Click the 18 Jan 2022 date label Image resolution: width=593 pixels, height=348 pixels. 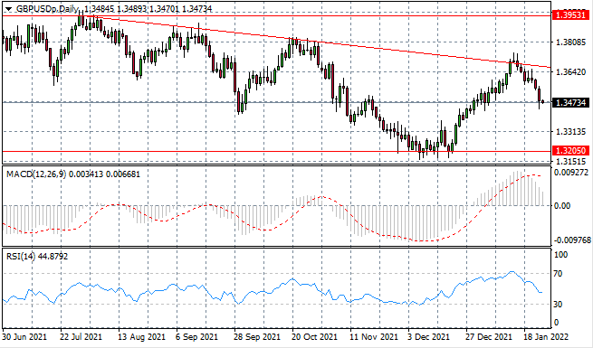pos(546,336)
